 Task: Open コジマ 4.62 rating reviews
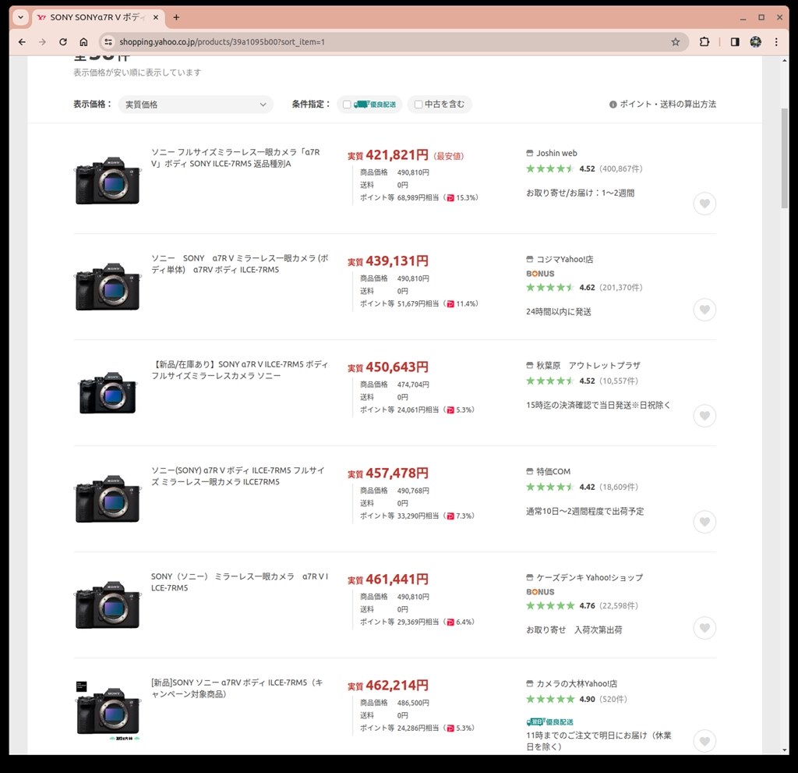[584, 287]
